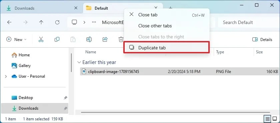
Task: Choose Close other tabs option
Action: [x=167, y=26]
